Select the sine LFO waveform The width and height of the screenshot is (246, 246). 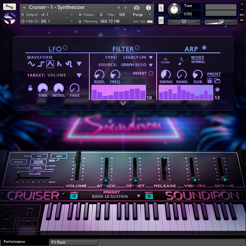point(31,64)
